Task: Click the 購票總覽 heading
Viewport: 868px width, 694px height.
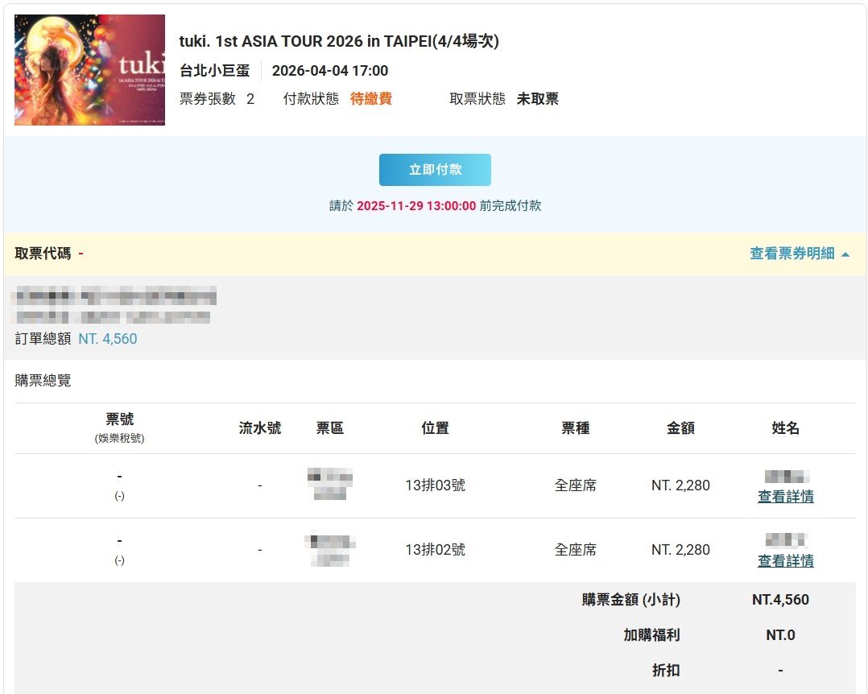Action: point(43,380)
